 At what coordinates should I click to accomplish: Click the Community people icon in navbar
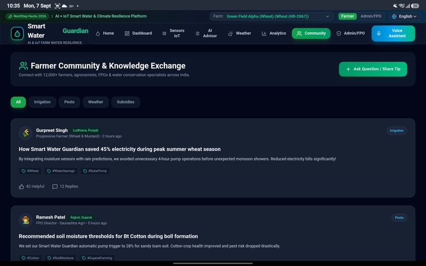[299, 33]
